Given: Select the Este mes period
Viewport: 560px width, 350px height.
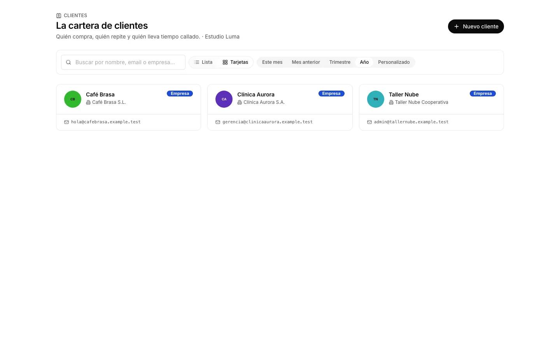Looking at the screenshot, I should click(272, 62).
